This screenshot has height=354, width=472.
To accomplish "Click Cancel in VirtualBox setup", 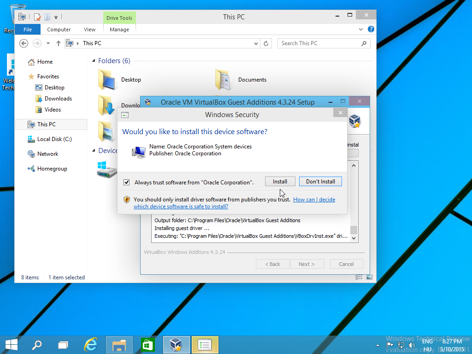I will [347, 264].
